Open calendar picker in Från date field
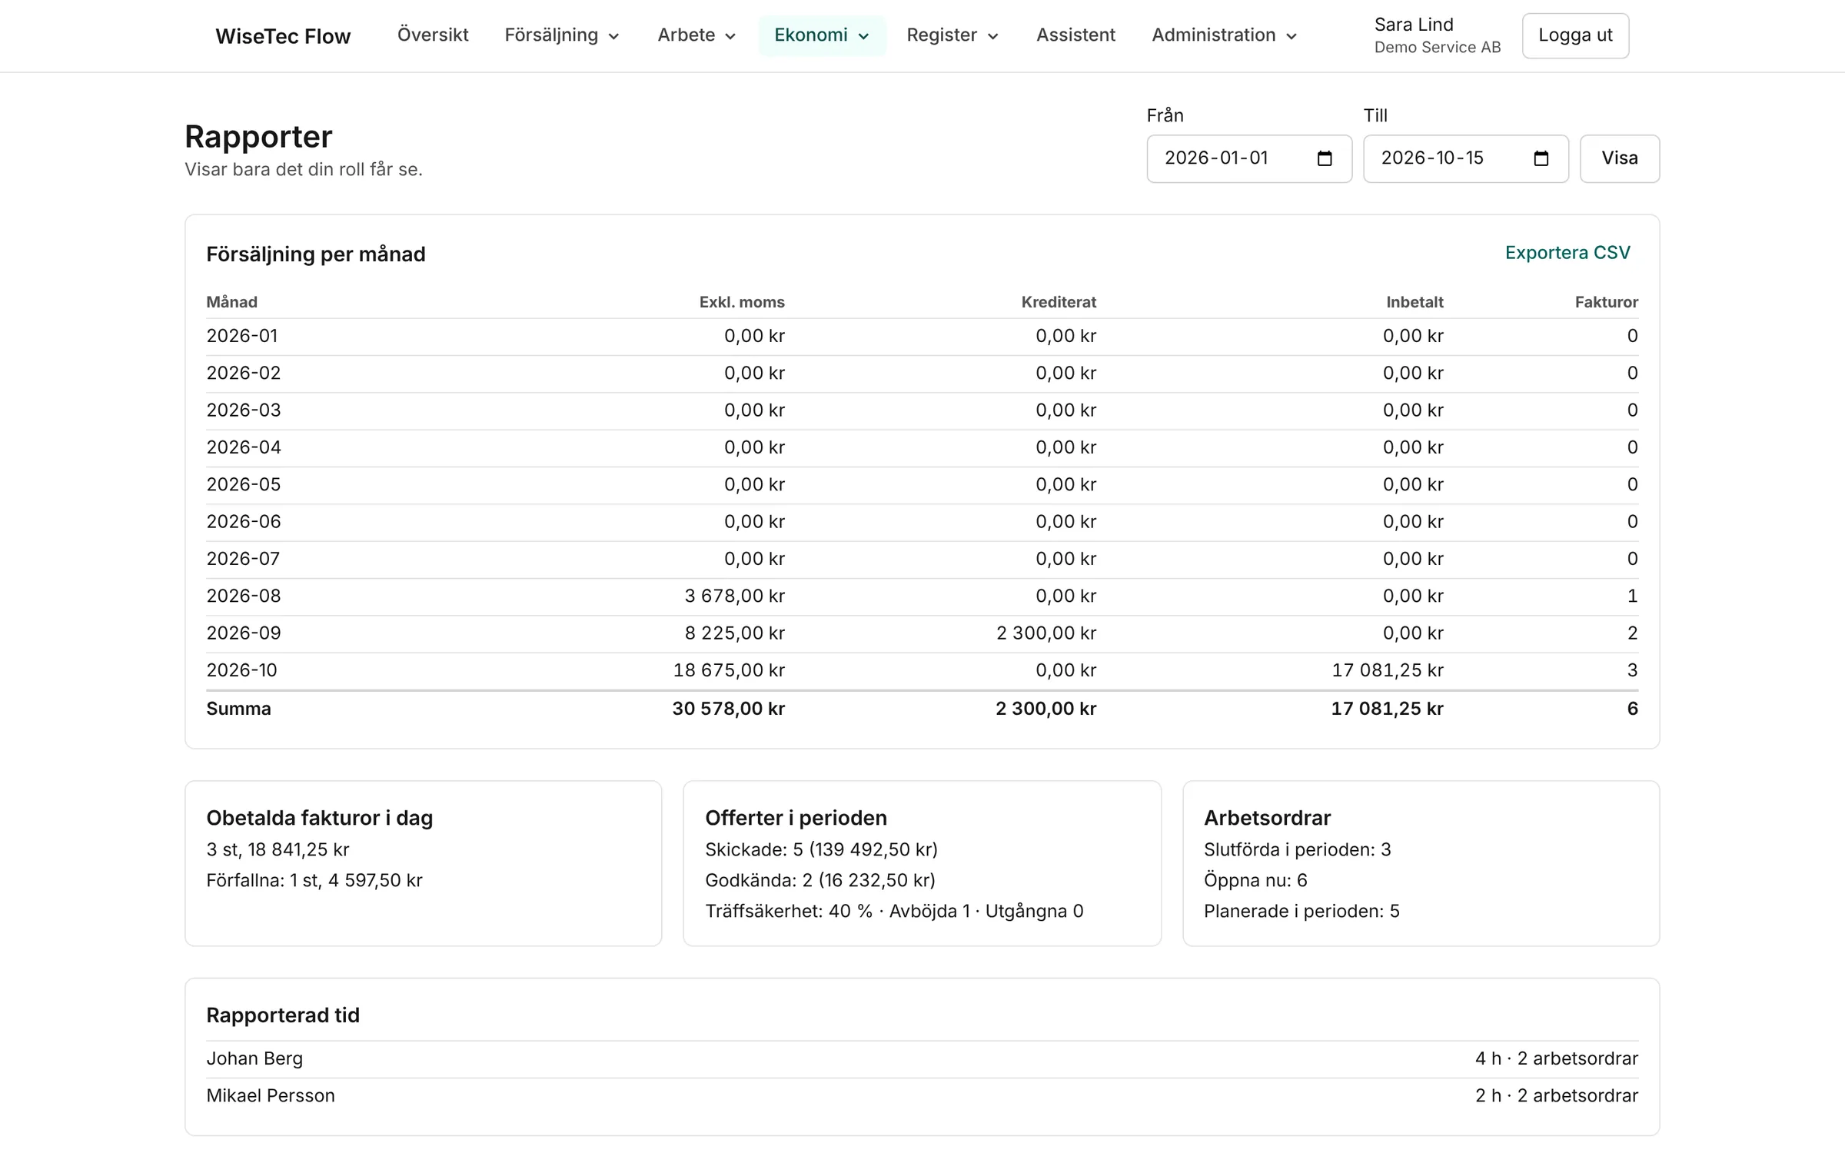This screenshot has width=1845, height=1153. coord(1324,158)
